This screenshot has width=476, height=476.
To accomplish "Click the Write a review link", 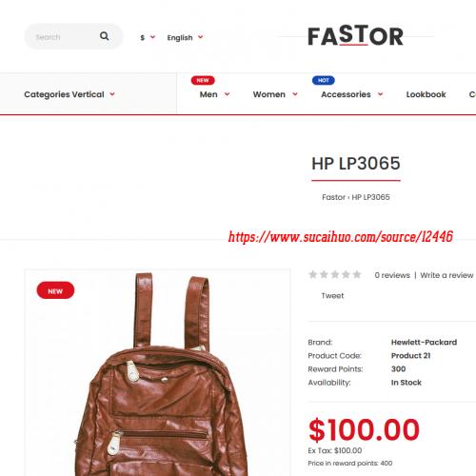I will pos(446,275).
